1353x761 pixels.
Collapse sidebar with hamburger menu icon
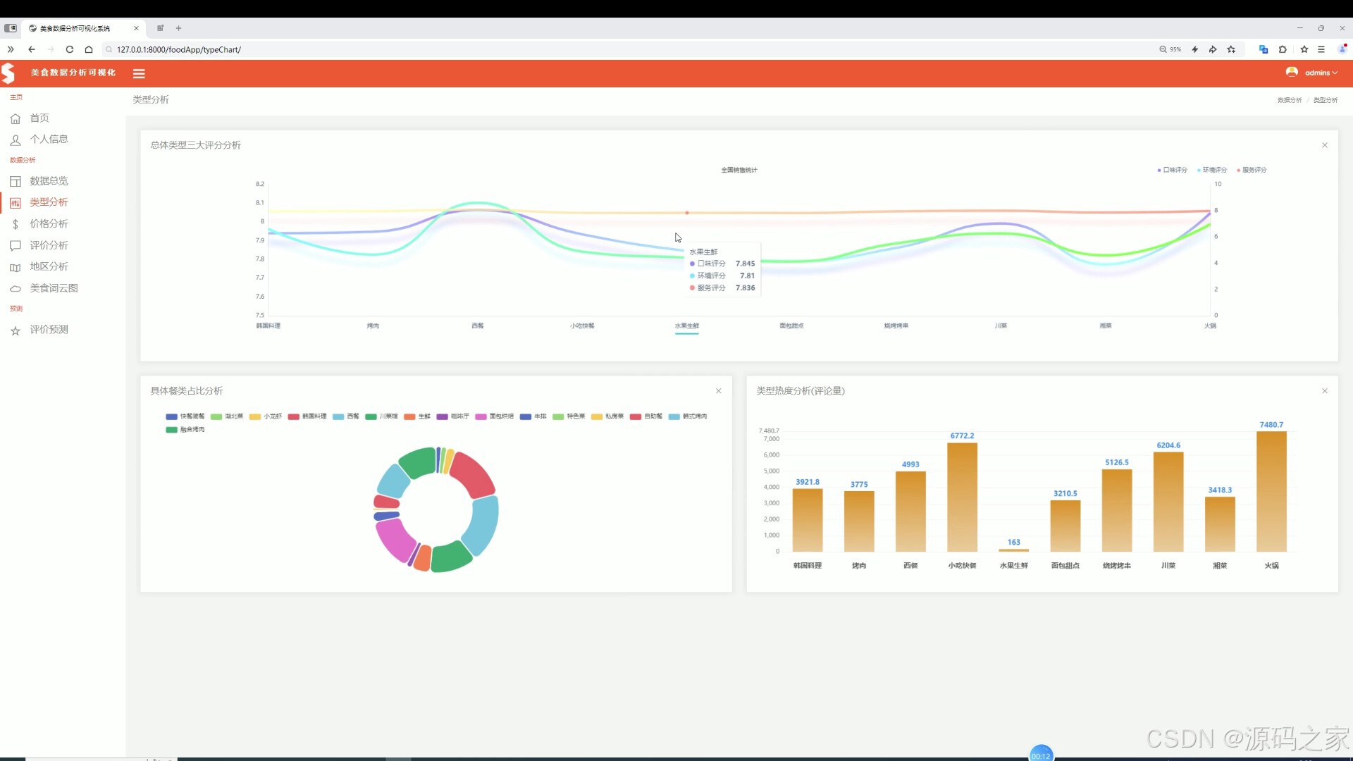click(x=139, y=73)
